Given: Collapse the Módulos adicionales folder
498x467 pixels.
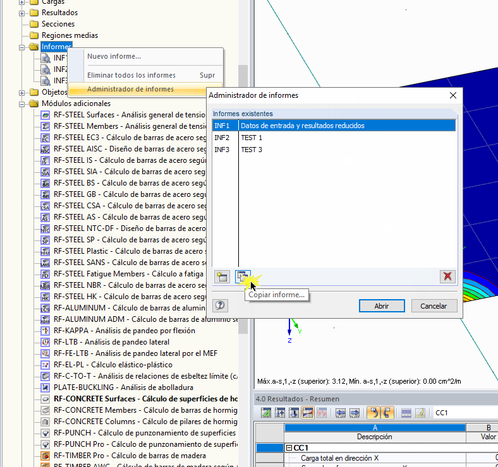Looking at the screenshot, I should pos(21,104).
